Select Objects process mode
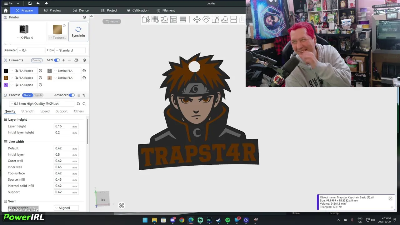400x225 pixels. click(38, 95)
